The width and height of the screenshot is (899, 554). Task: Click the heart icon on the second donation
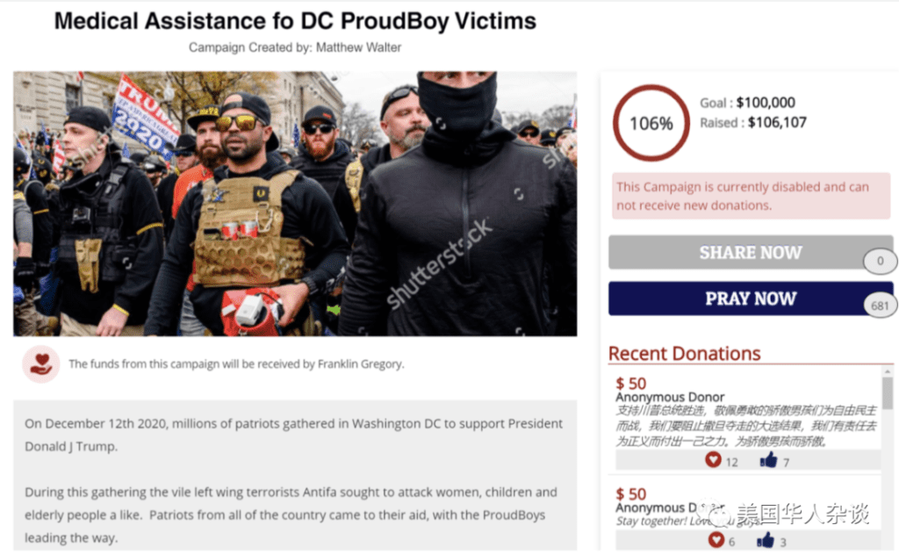click(x=716, y=540)
